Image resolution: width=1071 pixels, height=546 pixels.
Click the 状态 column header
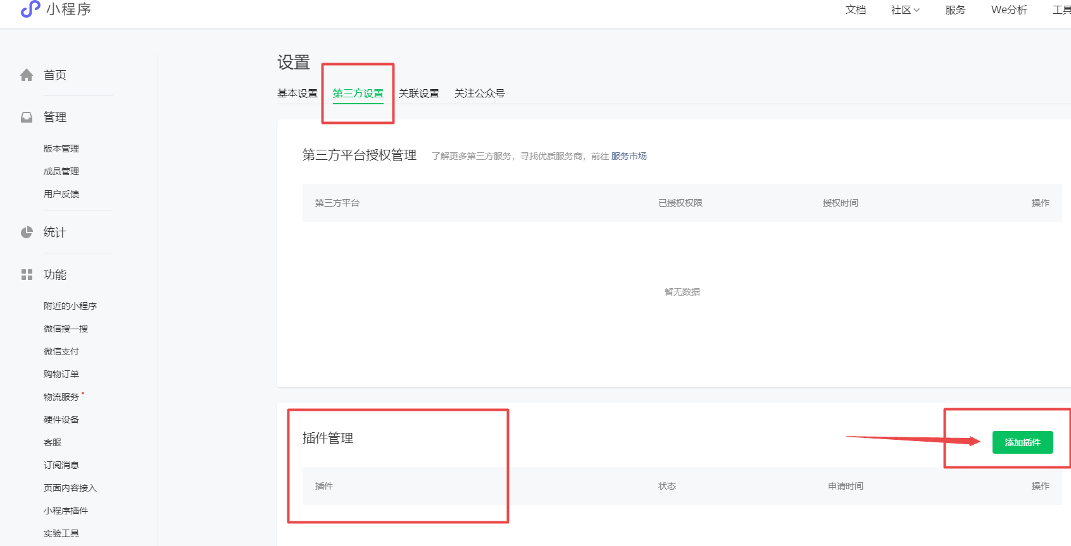coord(667,486)
